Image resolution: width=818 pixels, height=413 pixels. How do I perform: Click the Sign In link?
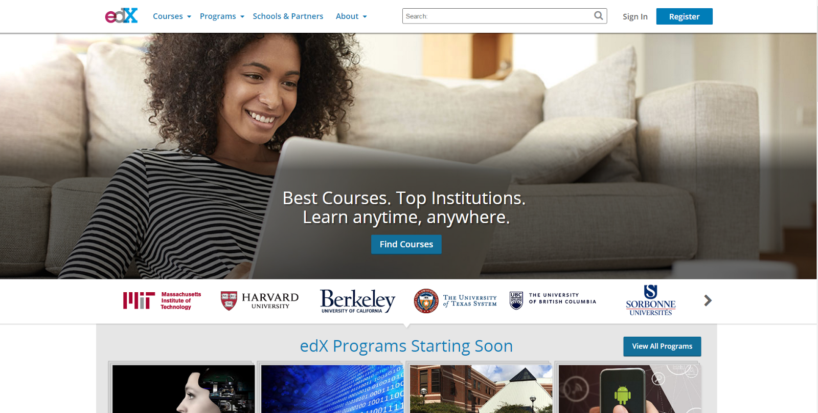pyautogui.click(x=635, y=16)
